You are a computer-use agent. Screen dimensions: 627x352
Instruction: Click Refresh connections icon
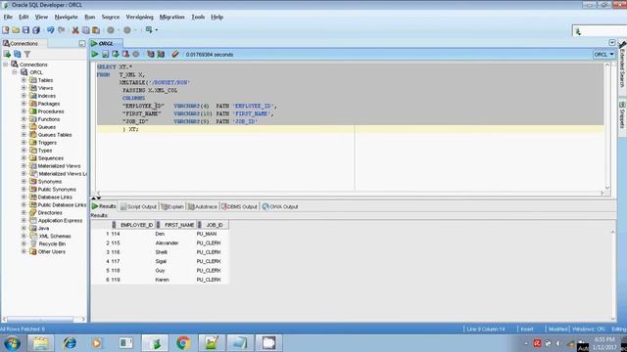tap(18, 54)
